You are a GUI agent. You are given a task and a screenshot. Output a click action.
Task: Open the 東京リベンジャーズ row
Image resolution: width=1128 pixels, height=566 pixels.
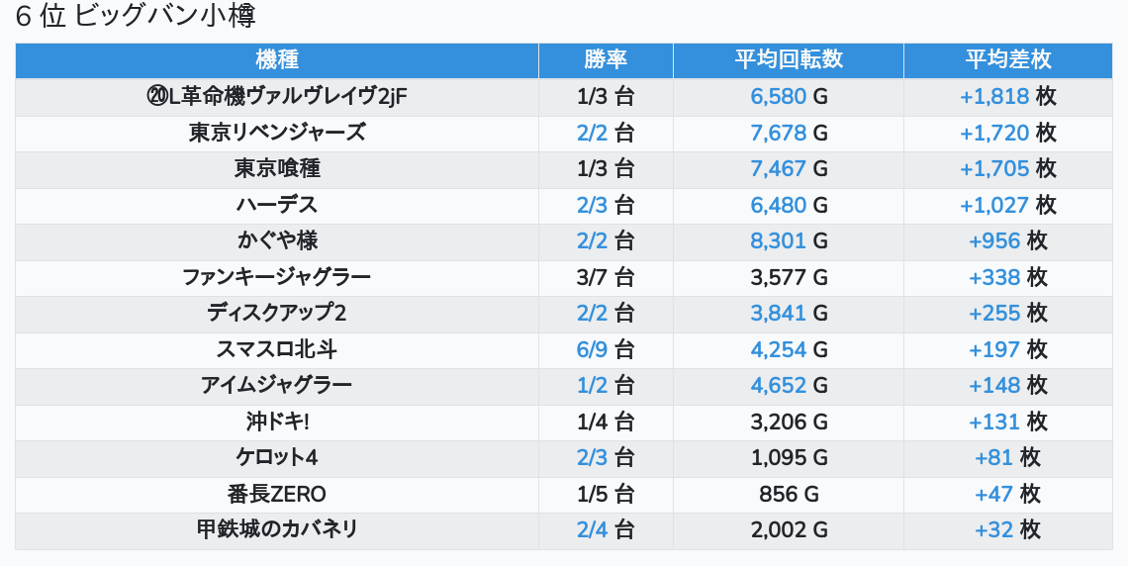pos(277,133)
